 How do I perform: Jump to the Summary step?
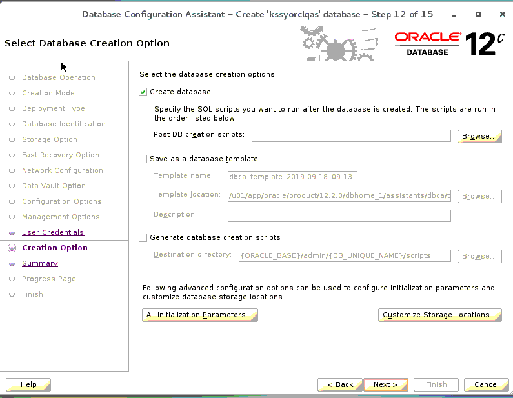40,263
